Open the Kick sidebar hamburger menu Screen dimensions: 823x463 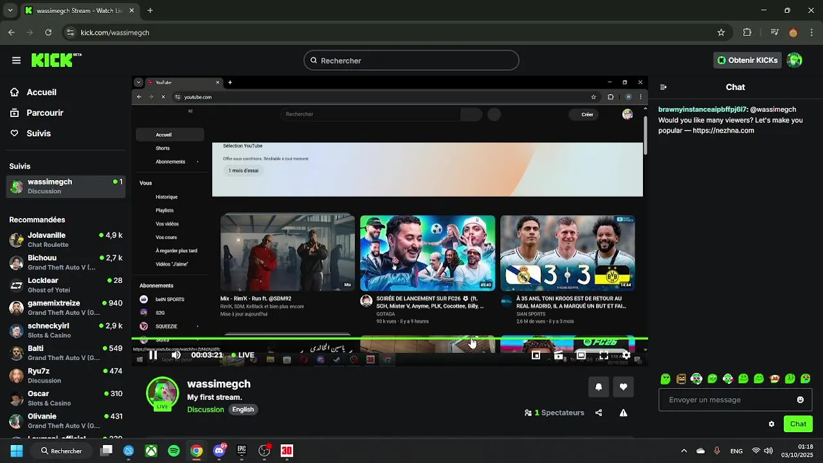pos(16,60)
